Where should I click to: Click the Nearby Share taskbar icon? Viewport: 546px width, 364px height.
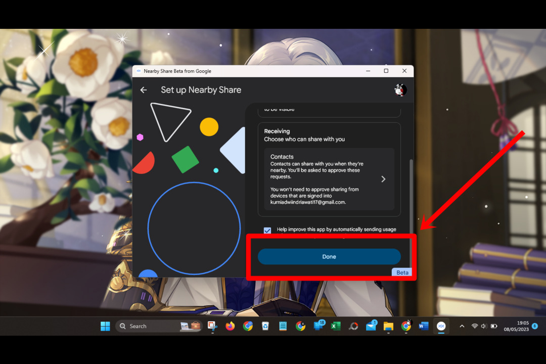441,326
